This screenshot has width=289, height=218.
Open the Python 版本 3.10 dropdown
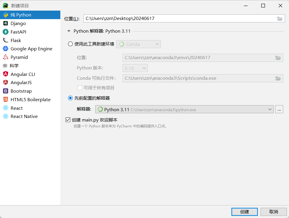(135, 68)
